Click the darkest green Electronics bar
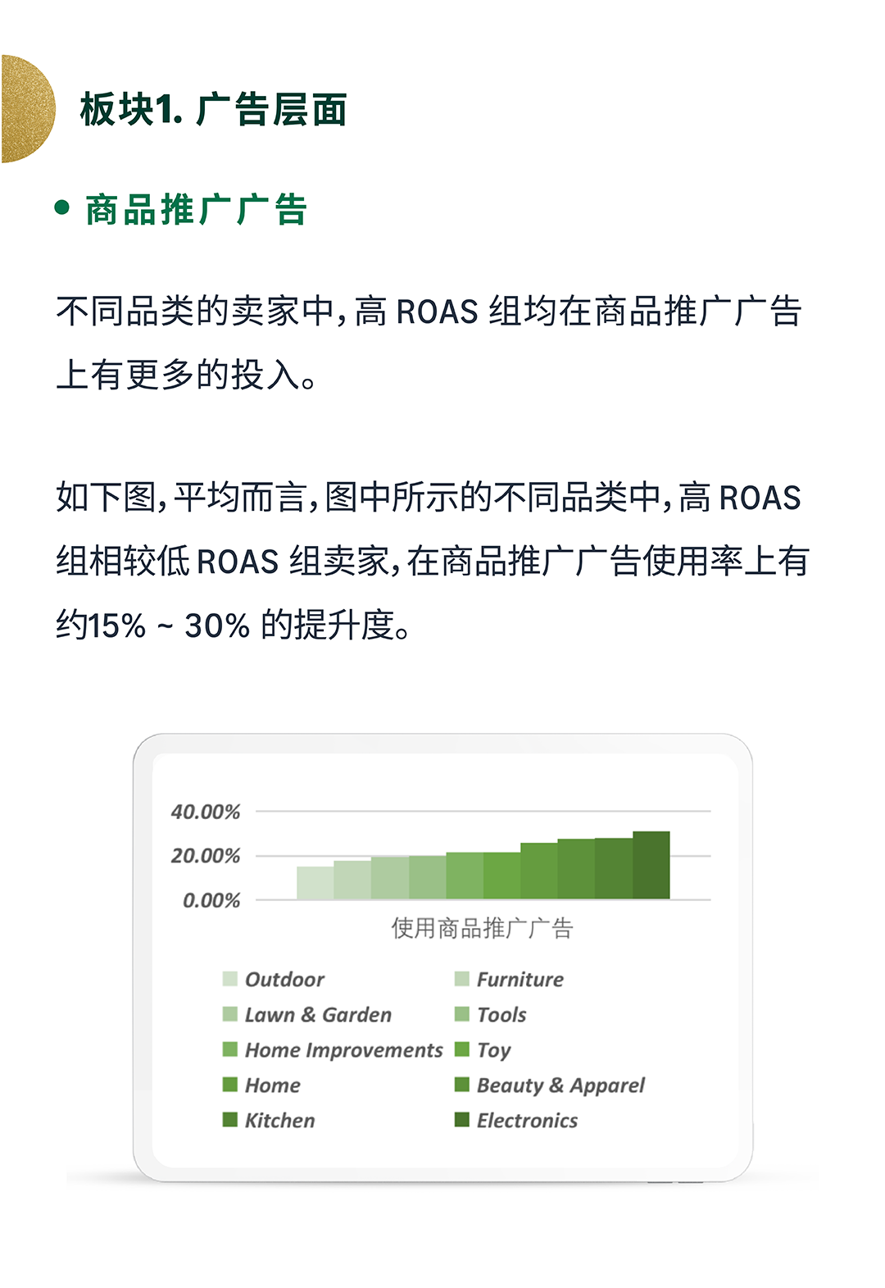The width and height of the screenshot is (885, 1288). (651, 865)
